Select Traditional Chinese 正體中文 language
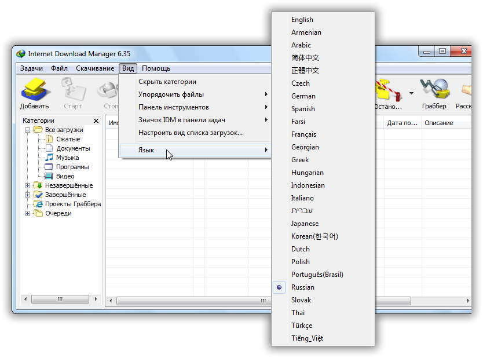The height and width of the screenshot is (358, 483). (x=323, y=71)
